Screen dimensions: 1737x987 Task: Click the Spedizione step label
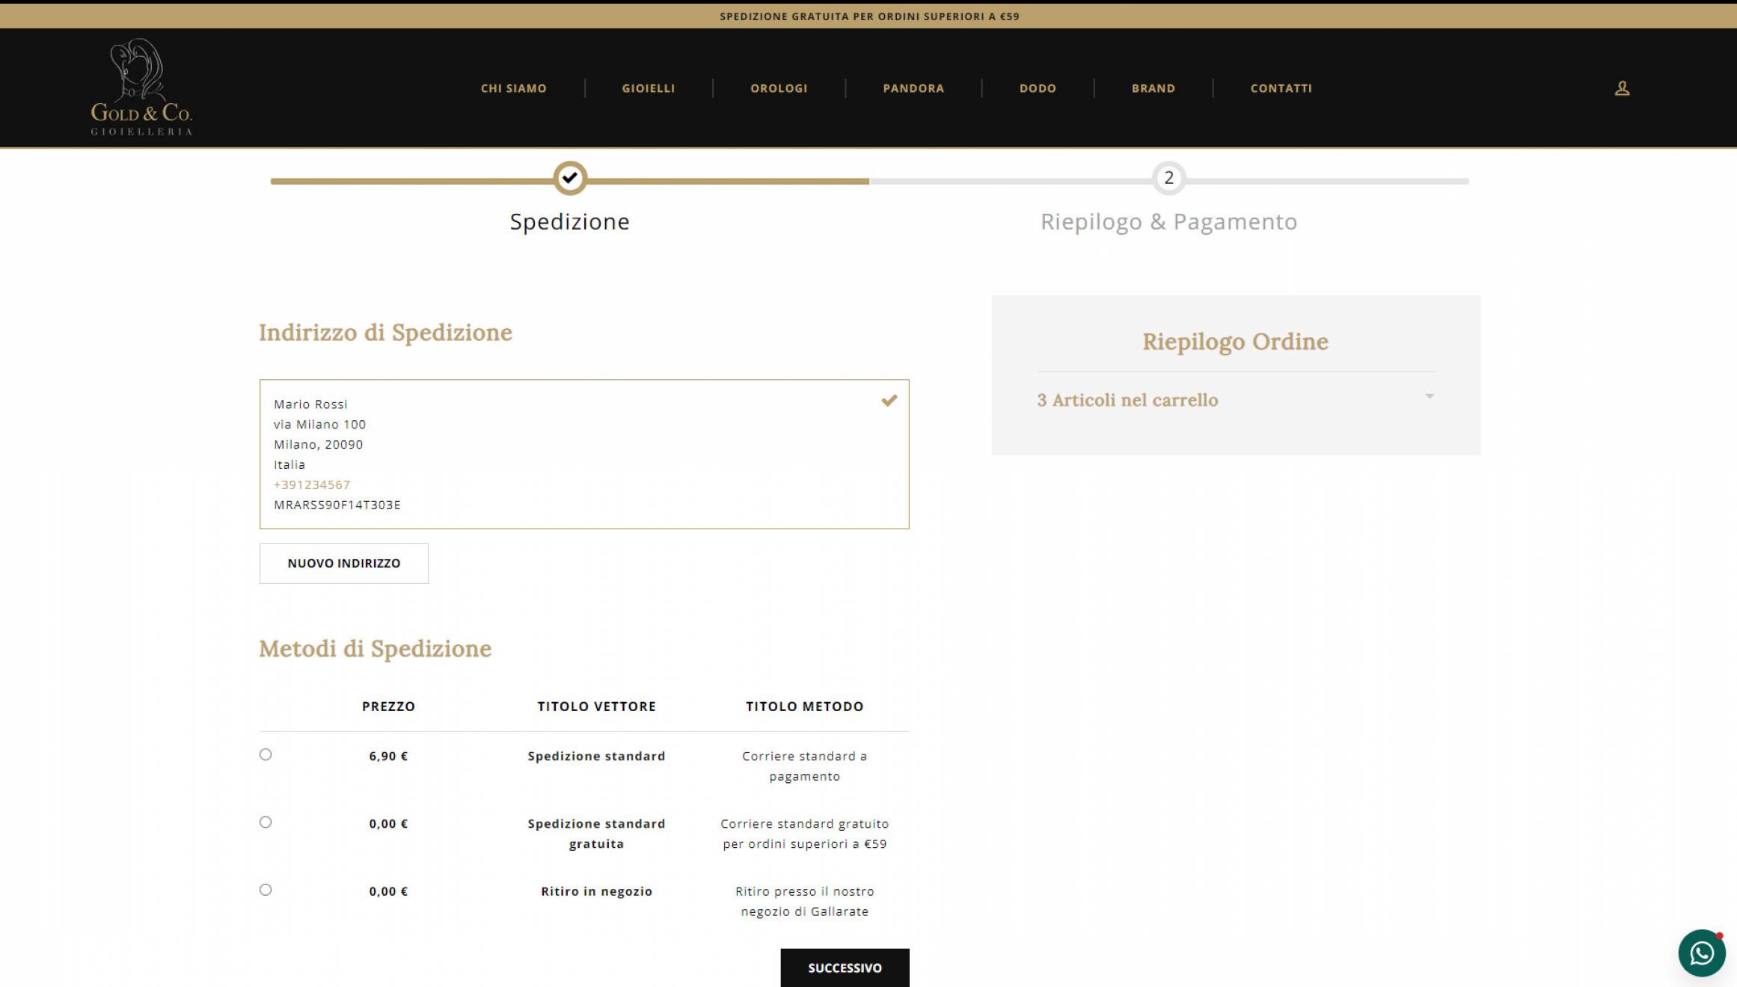[x=570, y=221]
